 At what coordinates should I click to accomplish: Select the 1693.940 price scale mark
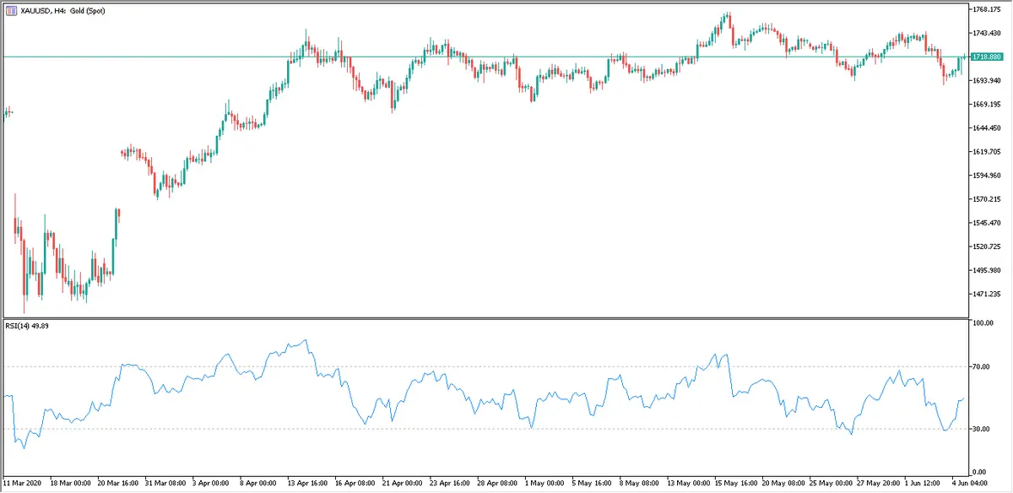point(986,81)
